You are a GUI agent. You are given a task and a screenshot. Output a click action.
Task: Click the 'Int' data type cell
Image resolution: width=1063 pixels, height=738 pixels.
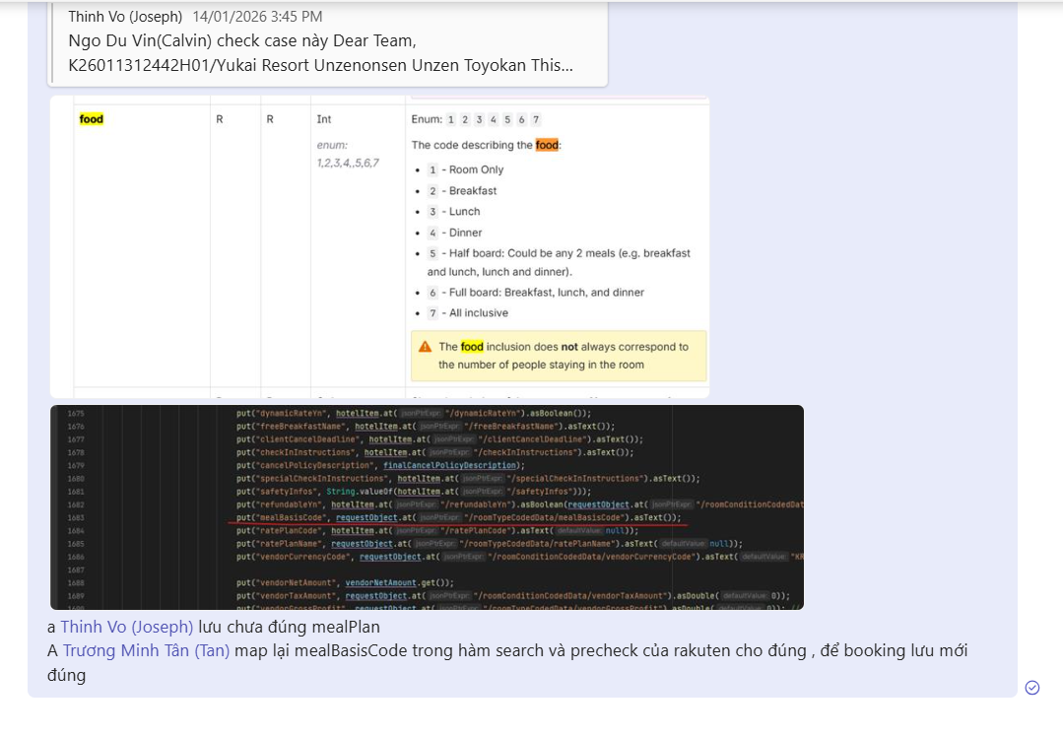click(324, 119)
